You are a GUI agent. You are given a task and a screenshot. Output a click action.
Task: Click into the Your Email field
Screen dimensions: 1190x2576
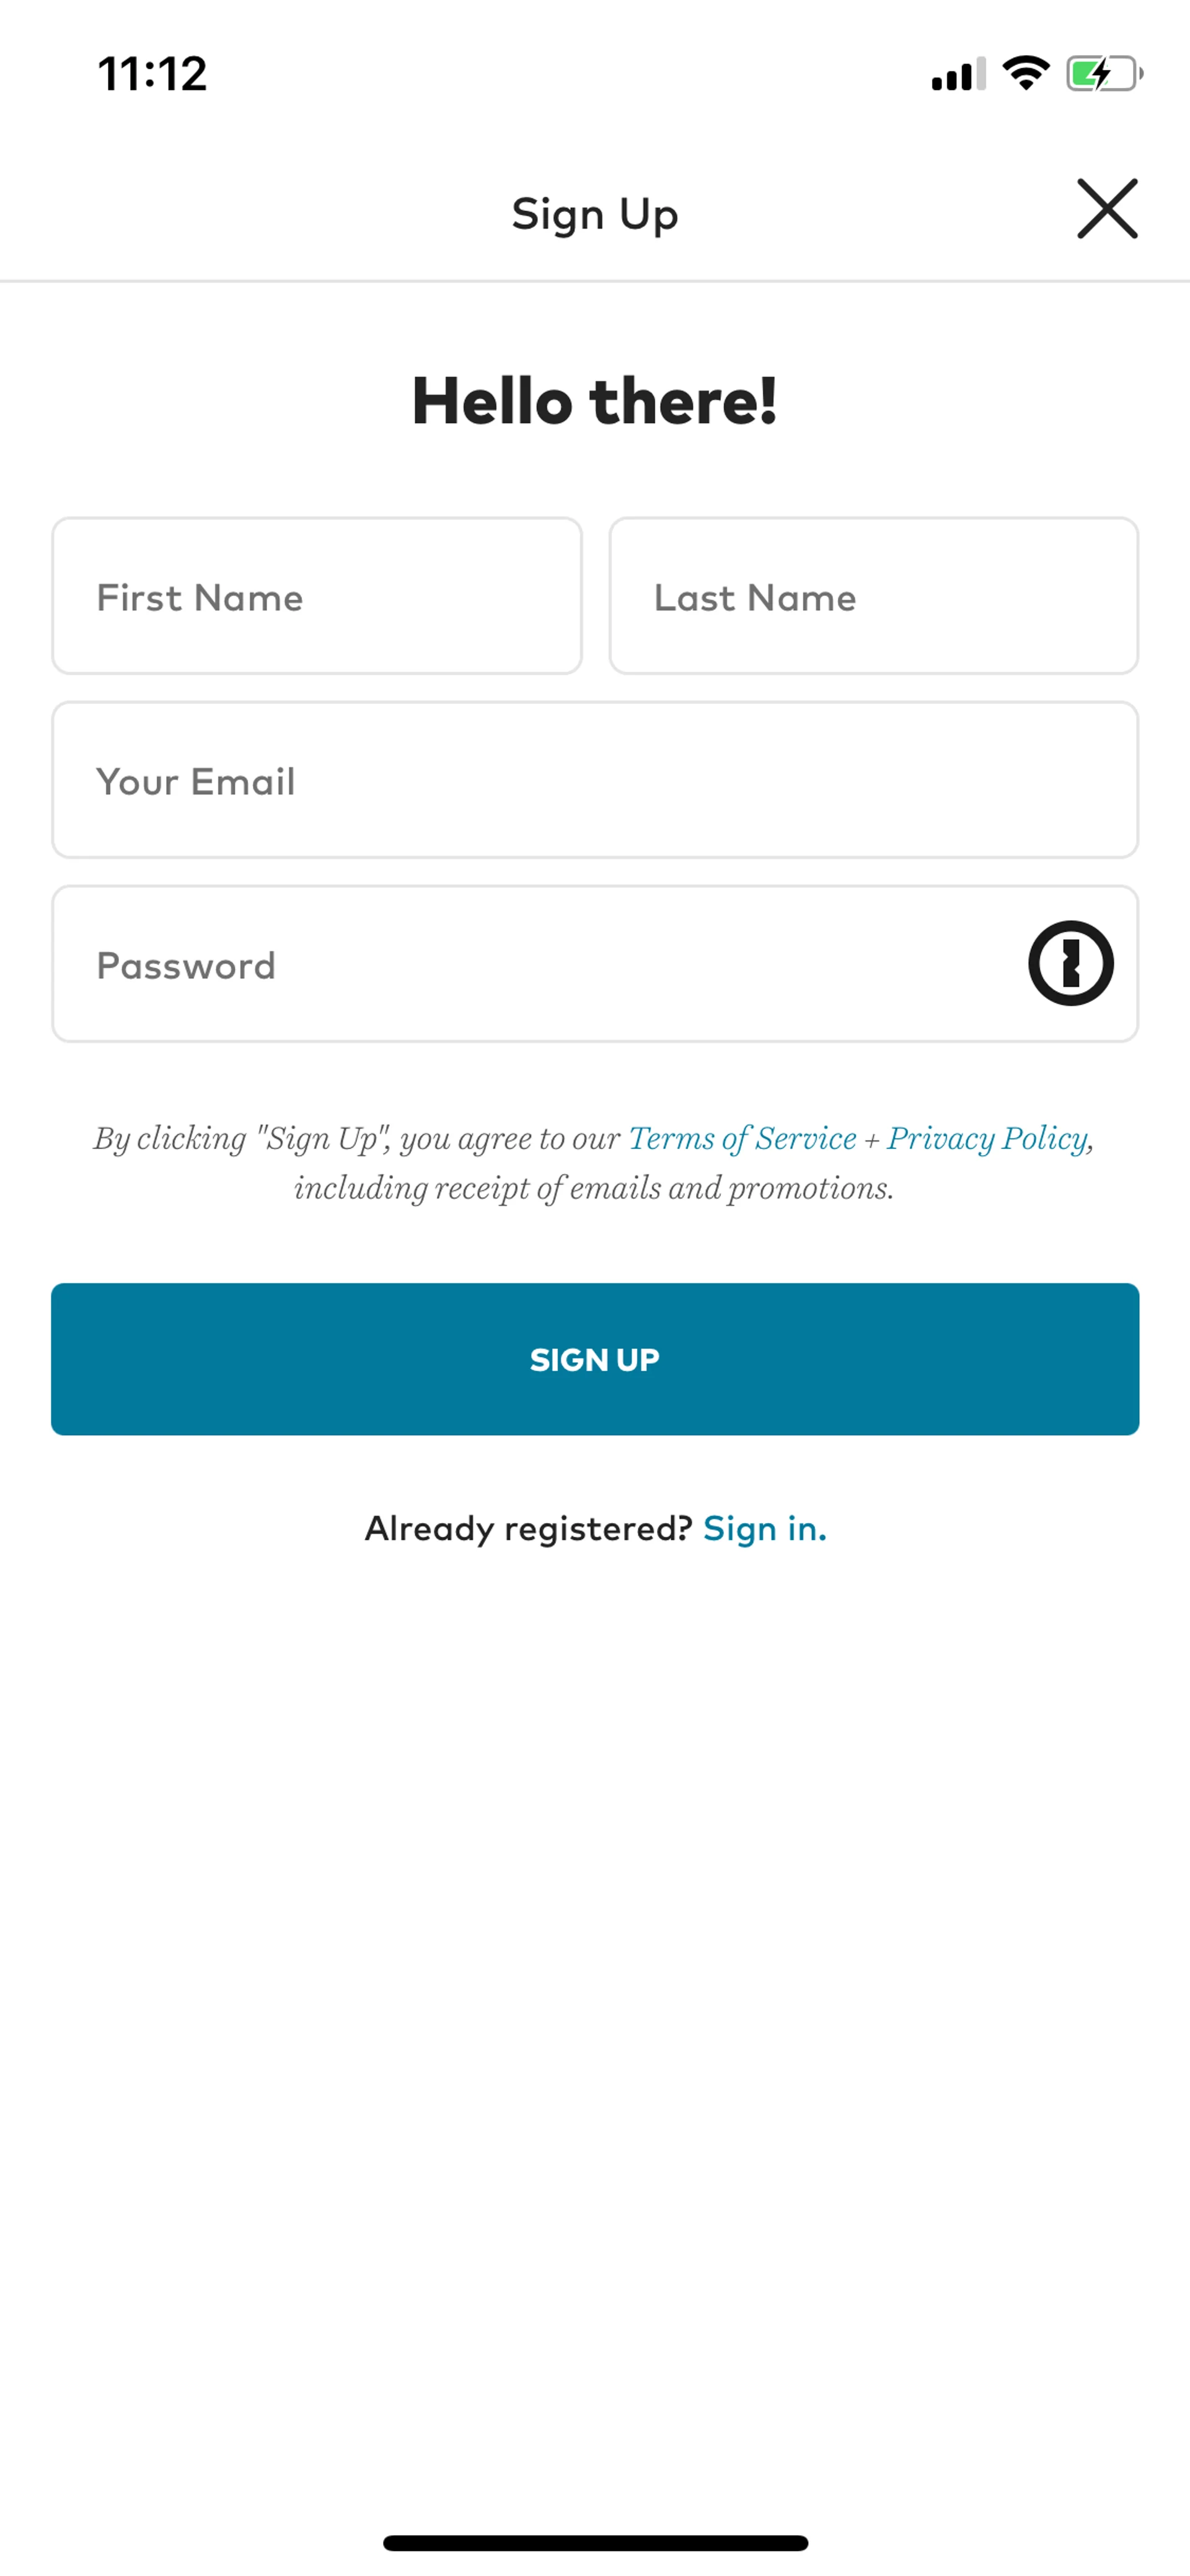594,780
